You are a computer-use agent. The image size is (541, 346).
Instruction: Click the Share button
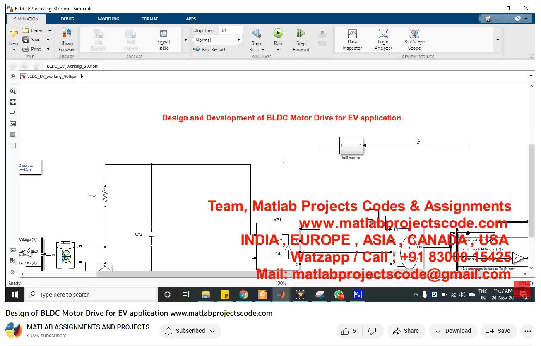coord(406,331)
